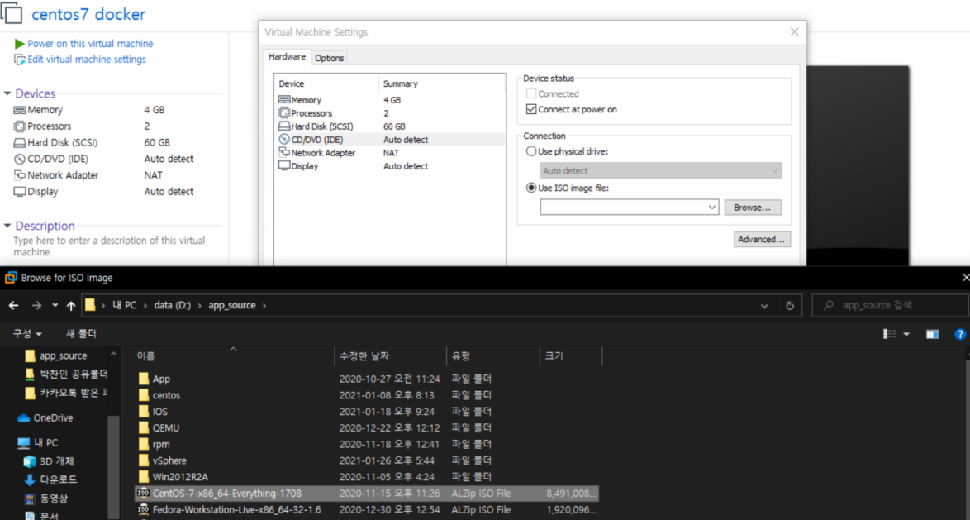Click Processors icon in Devices sidebar

[x=20, y=126]
